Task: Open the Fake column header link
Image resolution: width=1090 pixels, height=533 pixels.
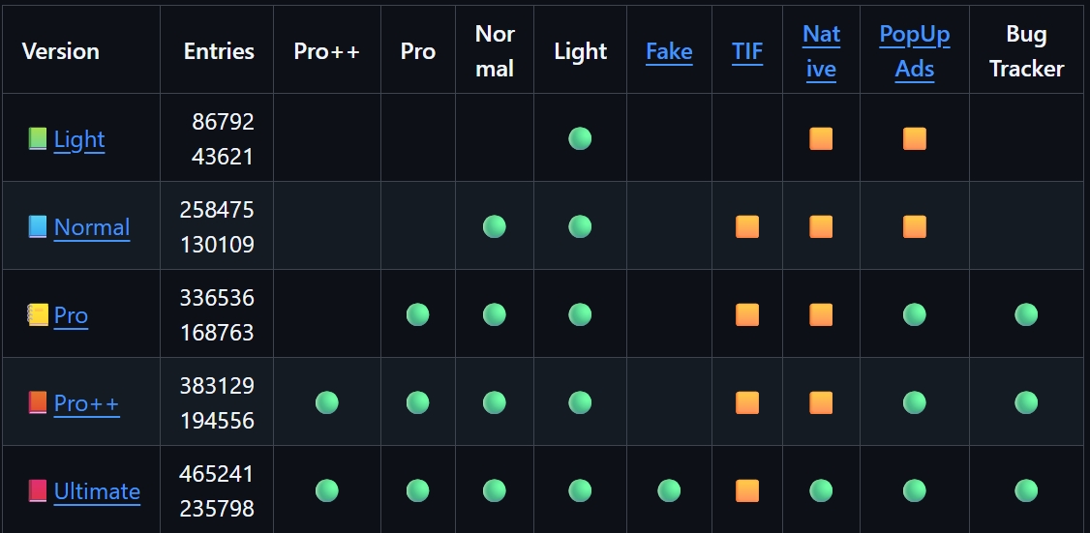Action: pyautogui.click(x=669, y=51)
